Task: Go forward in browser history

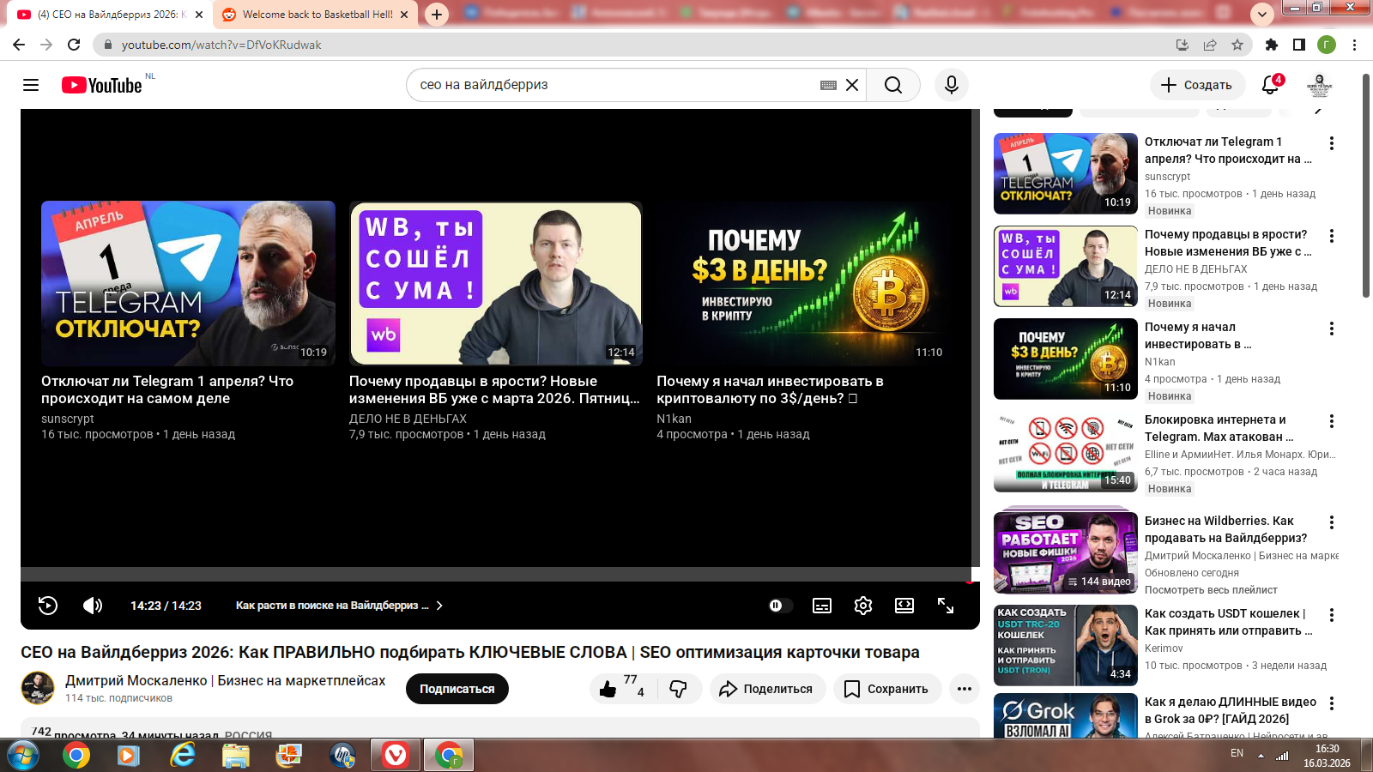Action: (x=46, y=45)
